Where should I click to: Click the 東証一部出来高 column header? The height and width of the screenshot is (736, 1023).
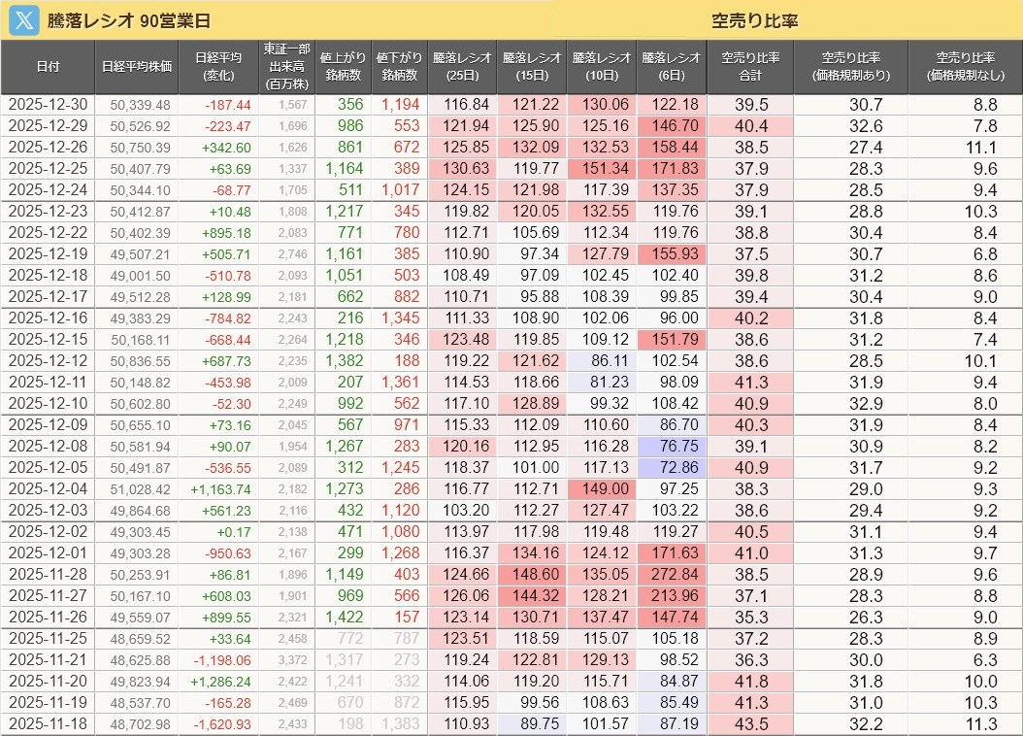(x=286, y=66)
